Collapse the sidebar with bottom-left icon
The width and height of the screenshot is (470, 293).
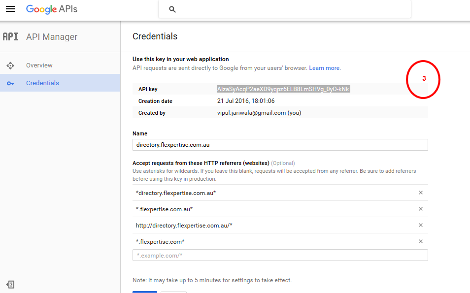click(10, 284)
